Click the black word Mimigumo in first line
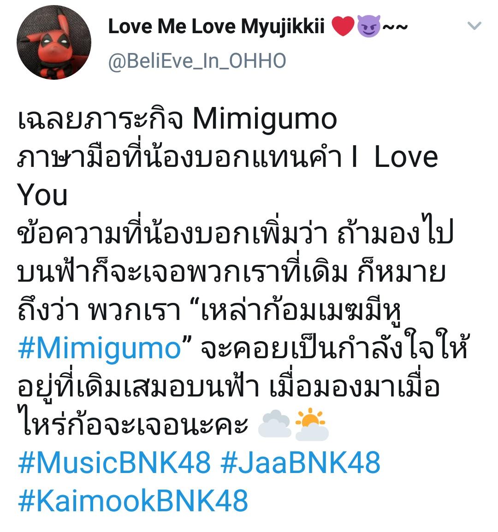Viewport: 498px width, 532px height. [x=265, y=120]
